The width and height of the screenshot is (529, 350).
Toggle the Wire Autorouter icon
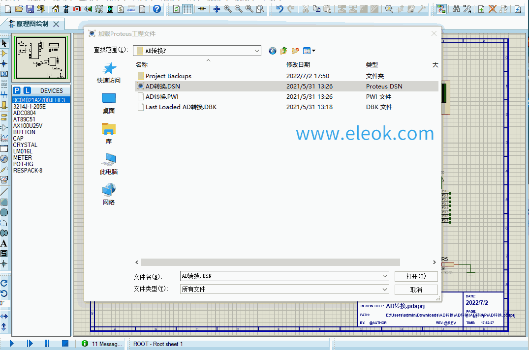click(441, 9)
